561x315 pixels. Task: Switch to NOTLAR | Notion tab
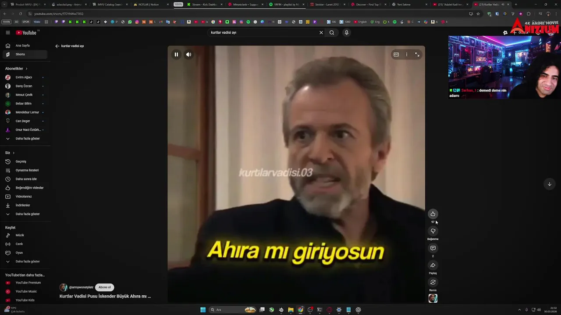click(150, 4)
